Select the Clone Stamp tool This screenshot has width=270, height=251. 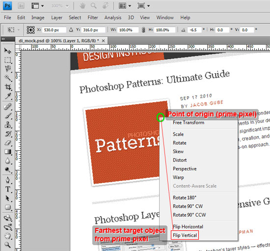8,125
